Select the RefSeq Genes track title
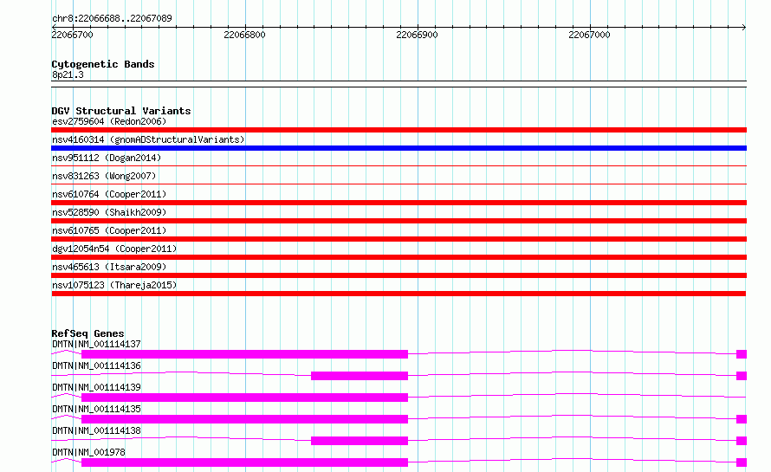 [x=87, y=333]
